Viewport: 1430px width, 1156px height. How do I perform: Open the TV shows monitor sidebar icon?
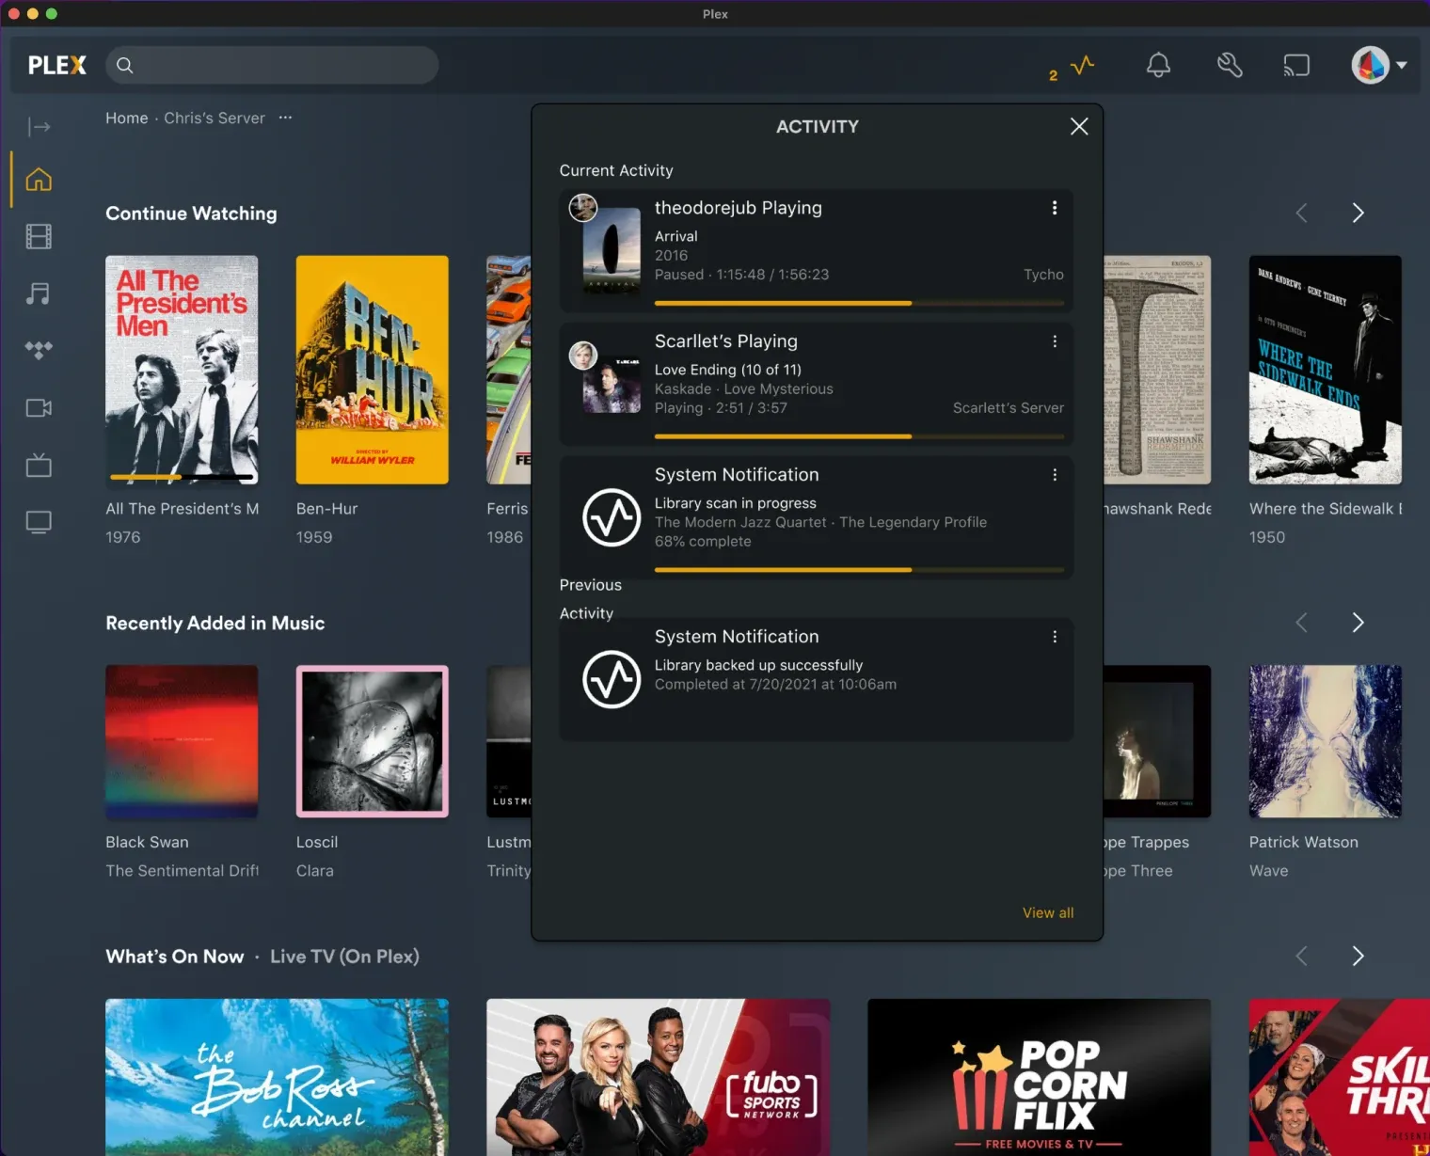tap(39, 522)
